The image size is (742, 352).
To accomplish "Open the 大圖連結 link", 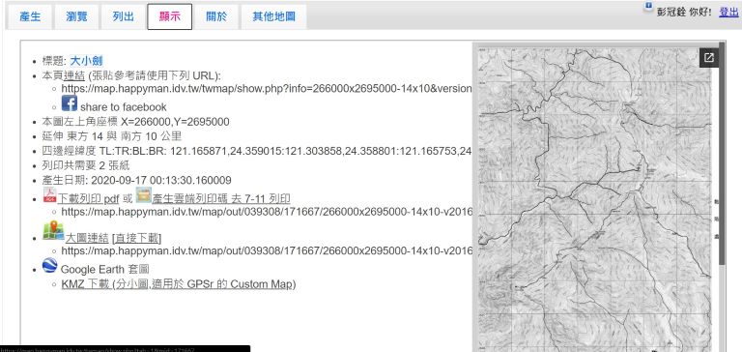I will click(87, 238).
